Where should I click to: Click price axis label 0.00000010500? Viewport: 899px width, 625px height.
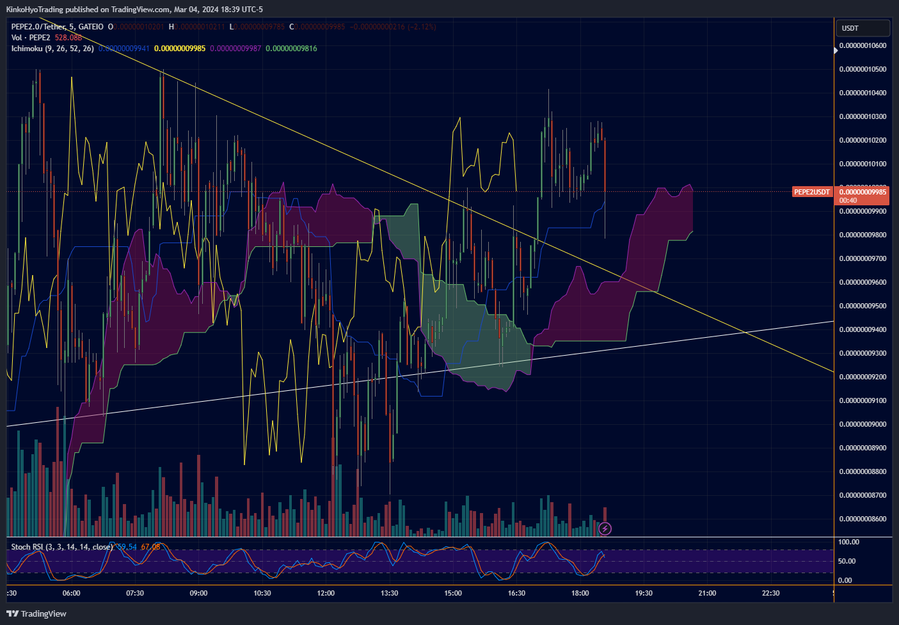tap(863, 69)
